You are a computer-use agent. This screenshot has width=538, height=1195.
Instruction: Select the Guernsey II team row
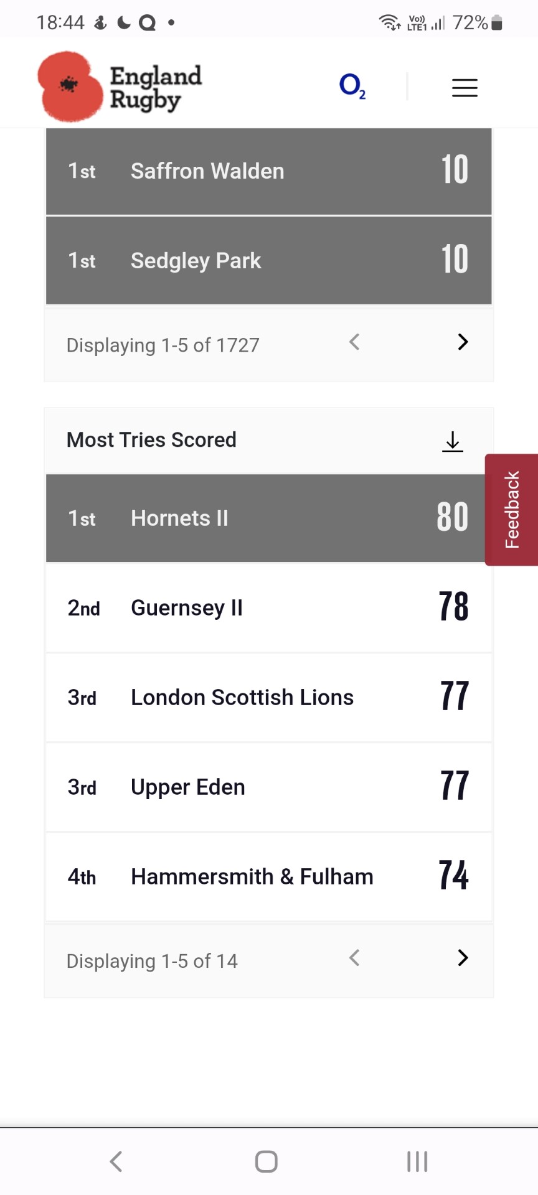point(268,608)
